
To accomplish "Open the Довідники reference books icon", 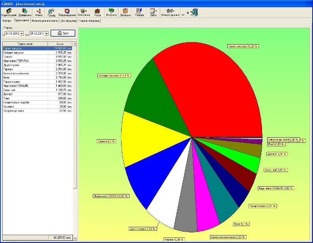I will click(25, 12).
